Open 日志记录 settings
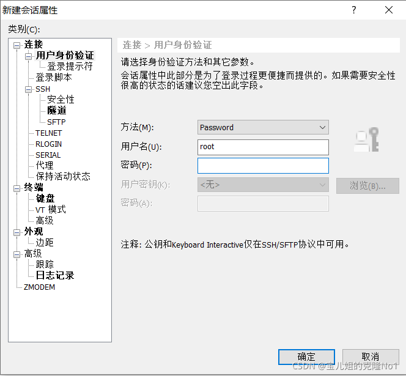406x376 pixels. [55, 275]
